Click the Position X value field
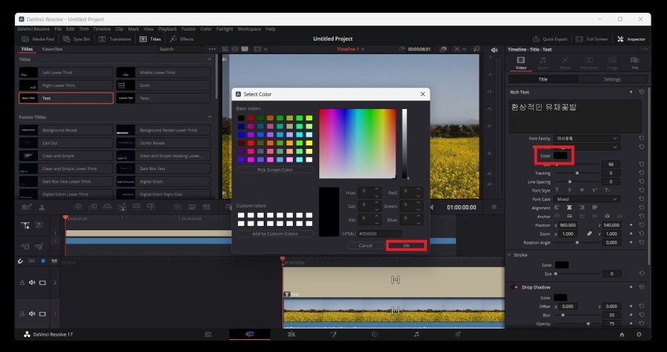 569,225
